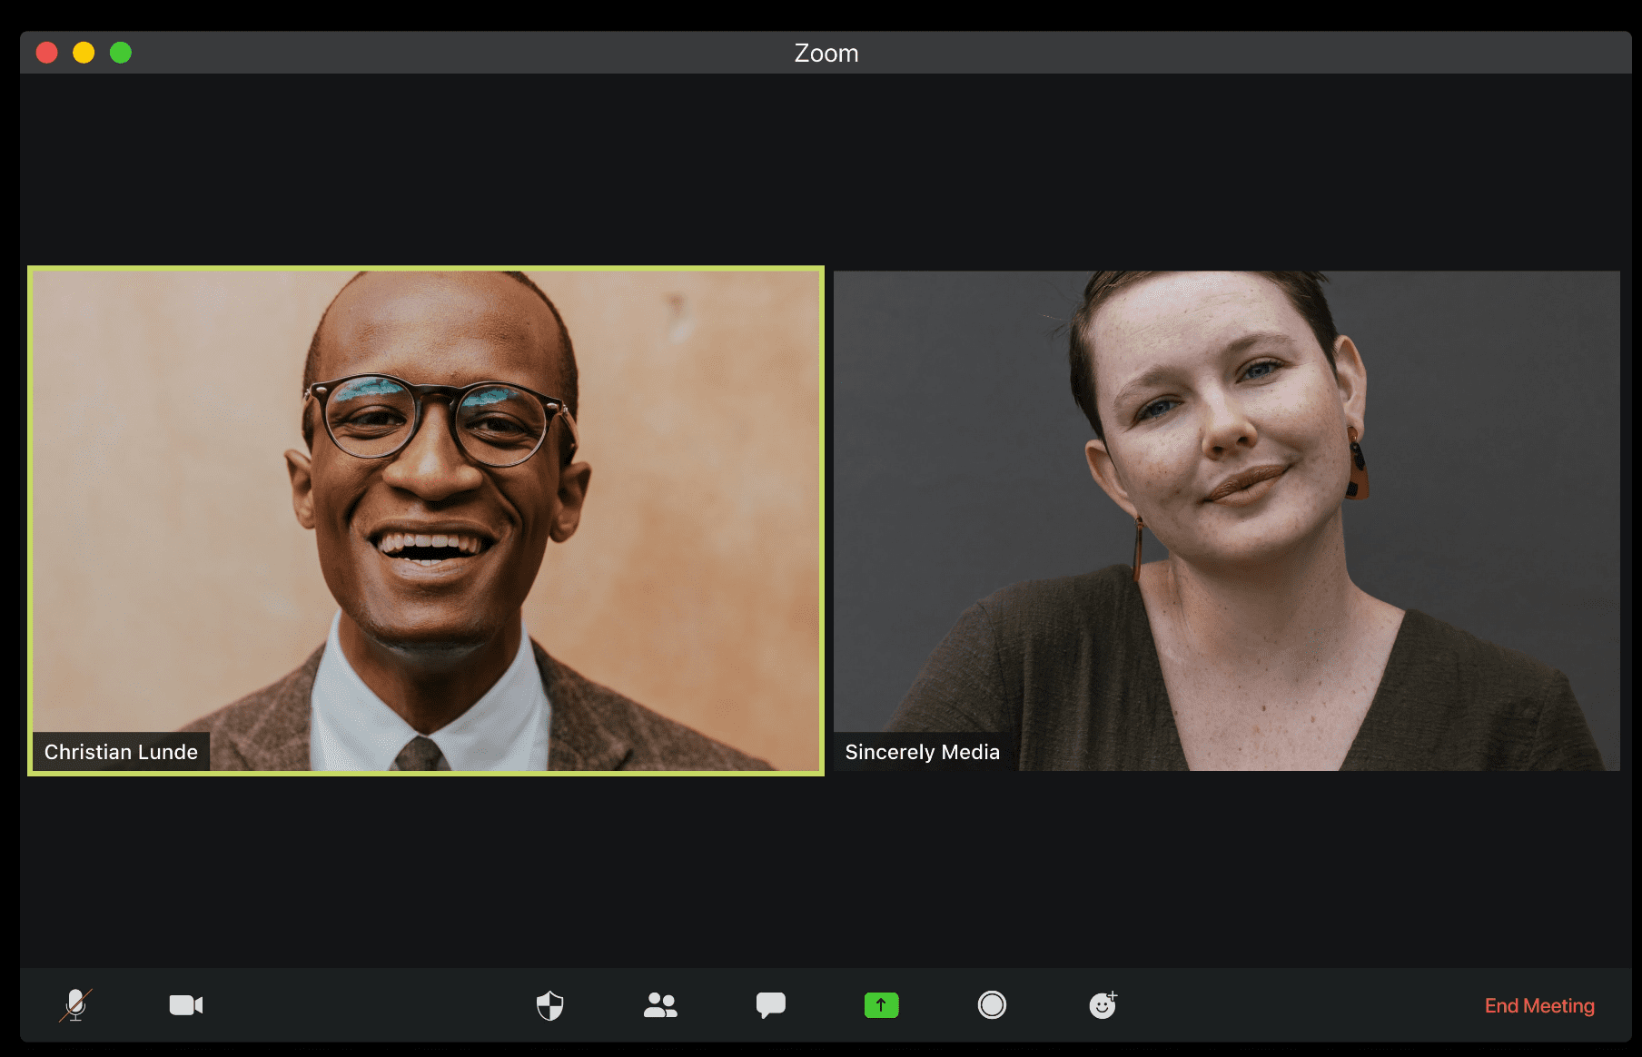Unmute the microphone icon
The image size is (1642, 1057).
coord(76,1005)
